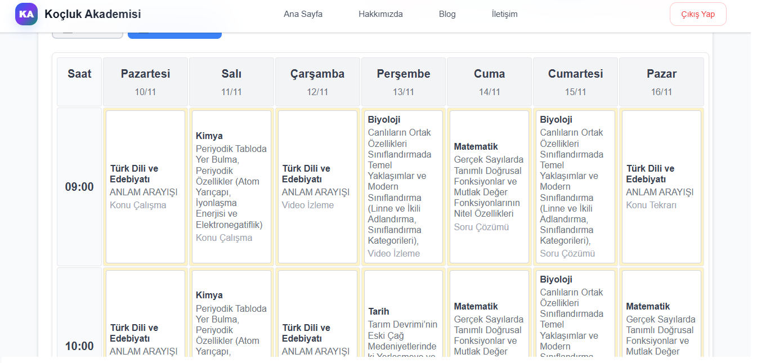This screenshot has height=363, width=757.
Task: Open Saturday 09:00 Biyoloji Soru Çözümü card
Action: point(575,187)
